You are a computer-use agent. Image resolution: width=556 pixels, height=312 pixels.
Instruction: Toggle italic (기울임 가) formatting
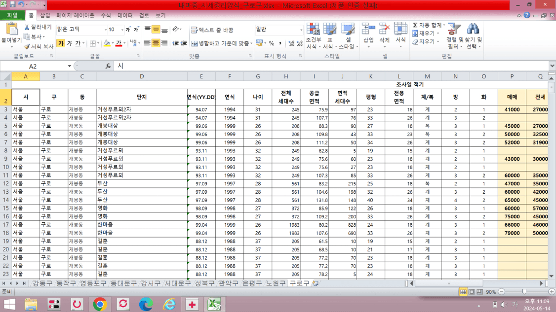(x=69, y=43)
